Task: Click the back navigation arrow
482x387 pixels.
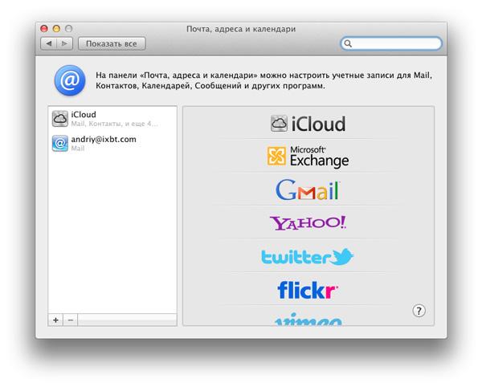Action: [x=49, y=43]
